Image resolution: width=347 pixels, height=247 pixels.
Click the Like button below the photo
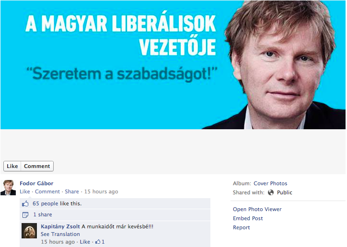click(x=12, y=166)
